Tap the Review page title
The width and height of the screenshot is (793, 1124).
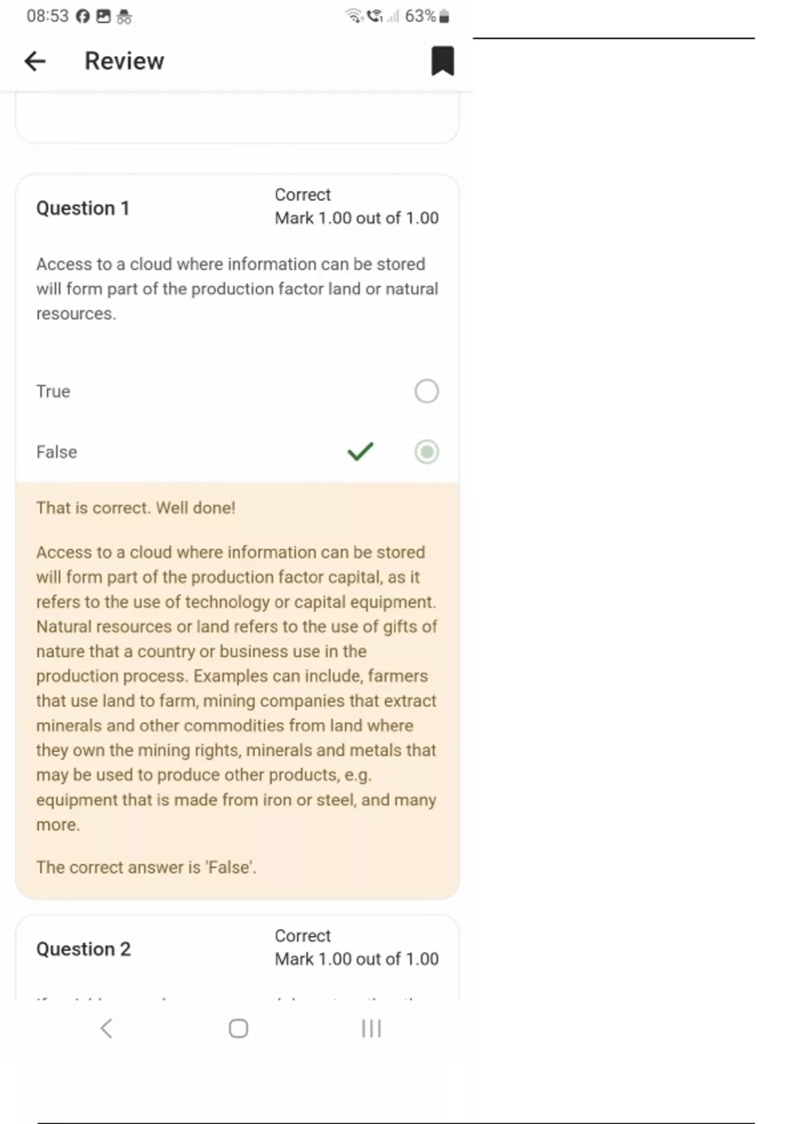[124, 61]
